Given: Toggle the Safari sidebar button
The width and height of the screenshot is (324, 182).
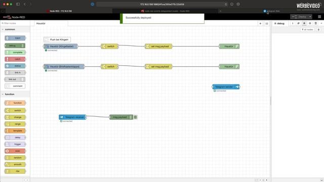Looking at the screenshot, I should [x=18, y=4].
